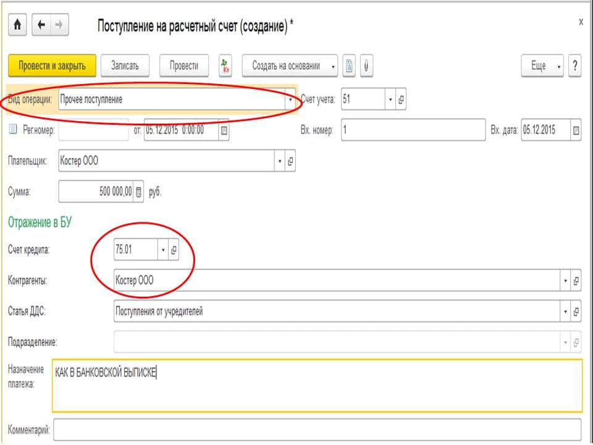Navigate forward with the right arrow
The image size is (593, 445).
click(59, 25)
